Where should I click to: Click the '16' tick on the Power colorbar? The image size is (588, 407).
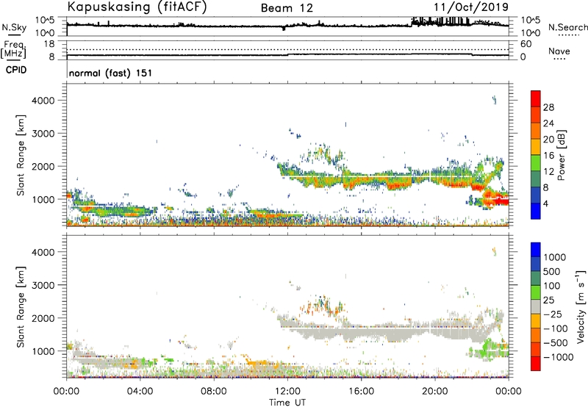pos(548,156)
